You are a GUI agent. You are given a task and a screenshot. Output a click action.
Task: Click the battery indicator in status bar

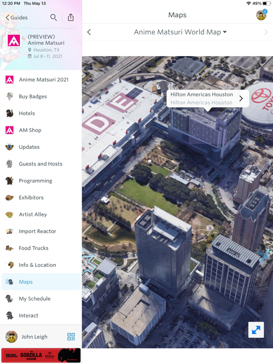pyautogui.click(x=267, y=4)
